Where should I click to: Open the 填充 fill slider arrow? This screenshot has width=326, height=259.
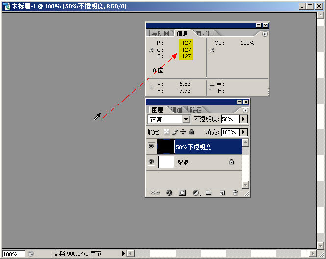(243, 132)
